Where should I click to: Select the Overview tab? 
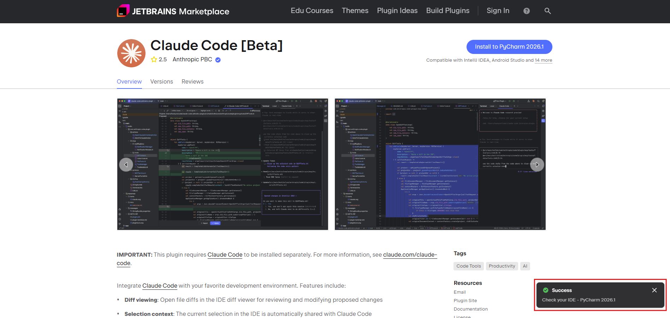click(x=129, y=81)
